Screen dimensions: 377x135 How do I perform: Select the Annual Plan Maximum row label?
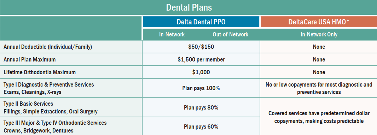click(x=29, y=60)
